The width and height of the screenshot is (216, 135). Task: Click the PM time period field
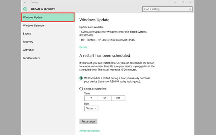(118, 98)
